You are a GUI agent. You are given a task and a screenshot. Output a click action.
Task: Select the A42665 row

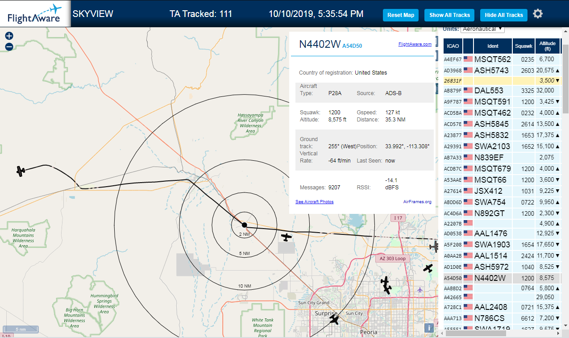coord(502,297)
